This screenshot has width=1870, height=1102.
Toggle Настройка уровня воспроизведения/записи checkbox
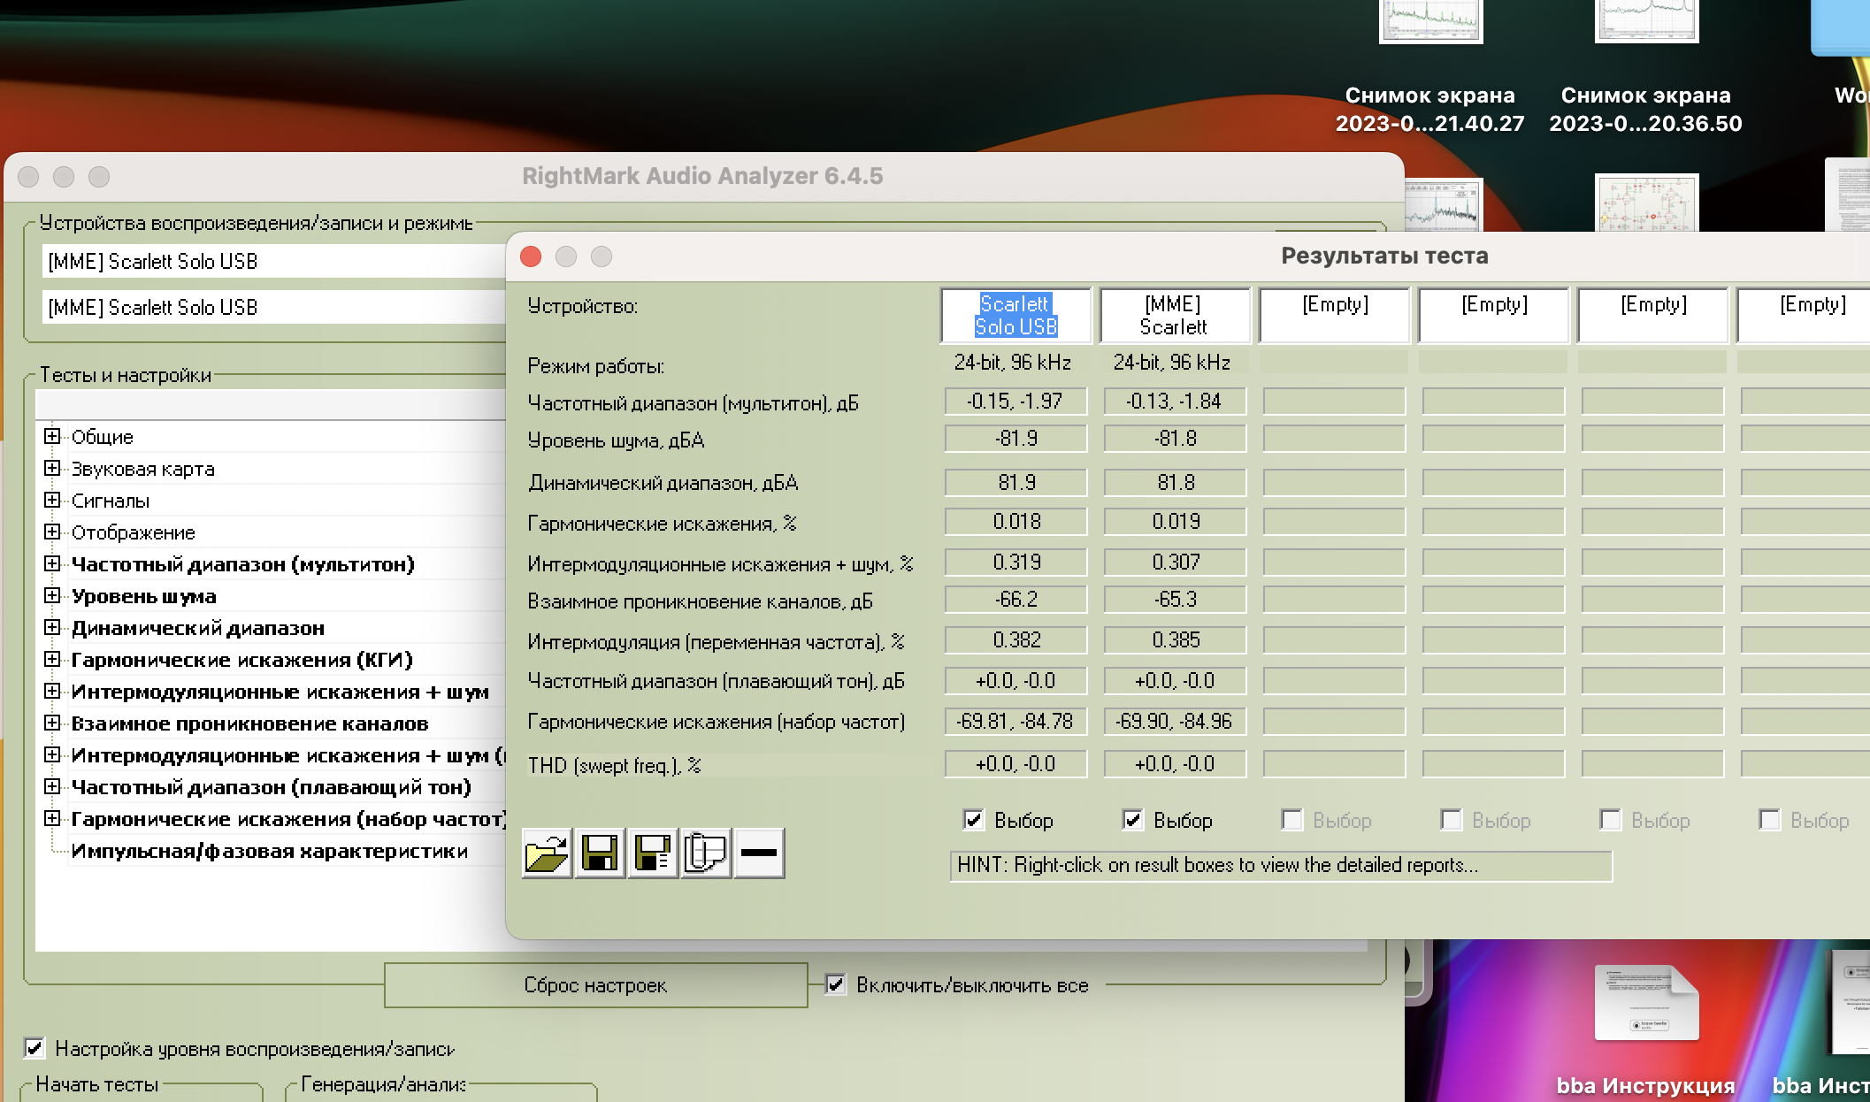34,1049
